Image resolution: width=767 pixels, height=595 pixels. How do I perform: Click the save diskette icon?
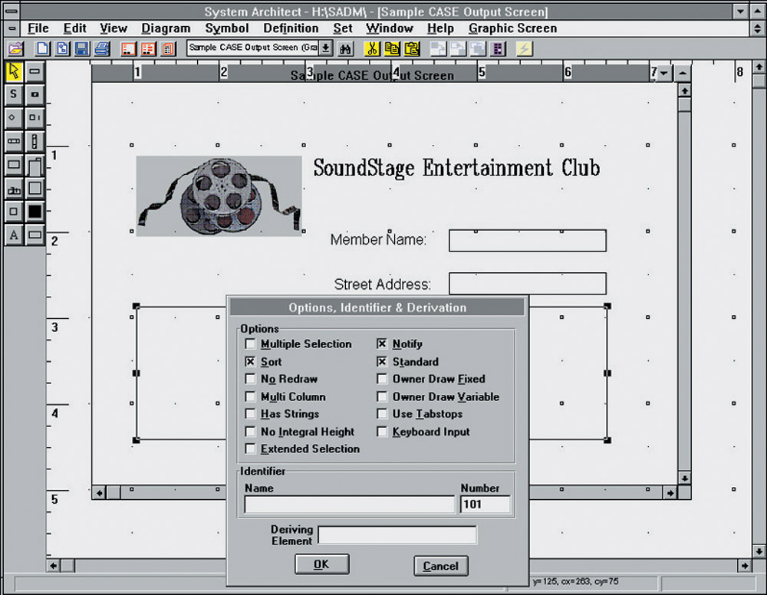(x=81, y=48)
